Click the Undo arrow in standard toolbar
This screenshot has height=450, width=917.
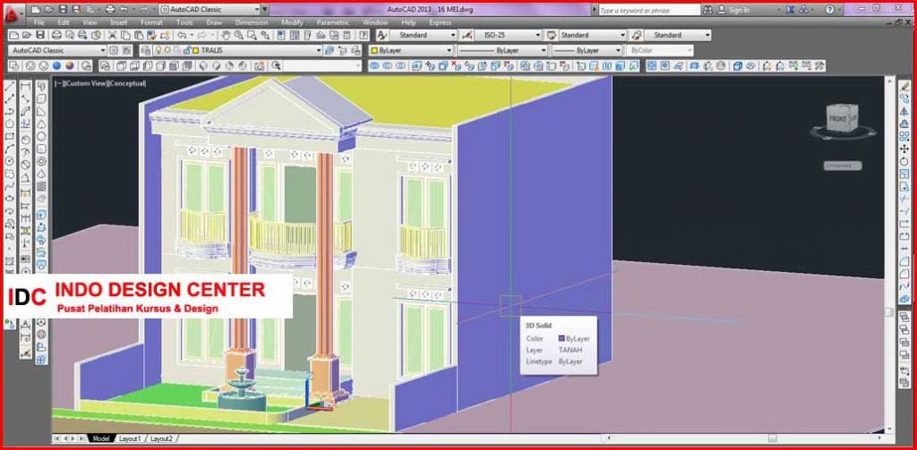[x=182, y=35]
